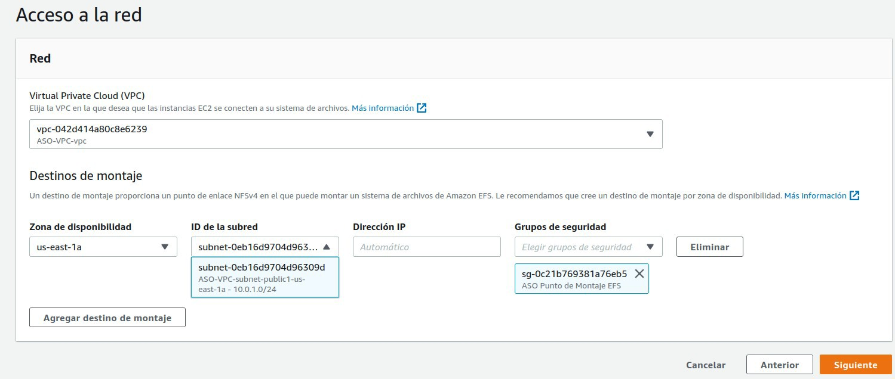Remove security group sg-0c21b769381a76eb5 via X icon
The height and width of the screenshot is (379, 895).
(x=639, y=274)
